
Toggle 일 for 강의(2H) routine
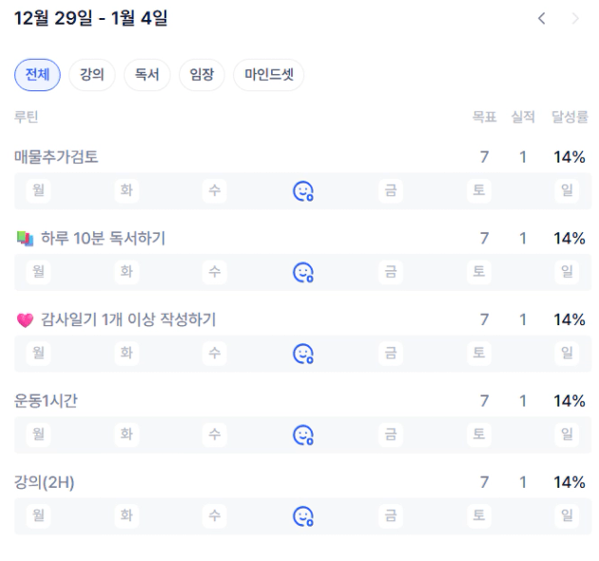coord(568,515)
